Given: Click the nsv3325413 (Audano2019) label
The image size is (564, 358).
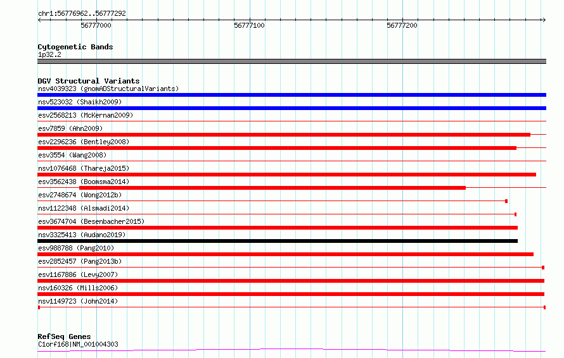Looking at the screenshot, I should pyautogui.click(x=82, y=235).
